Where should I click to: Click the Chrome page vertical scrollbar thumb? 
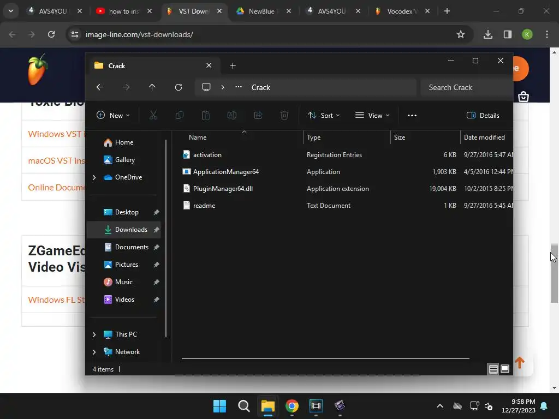point(554,273)
